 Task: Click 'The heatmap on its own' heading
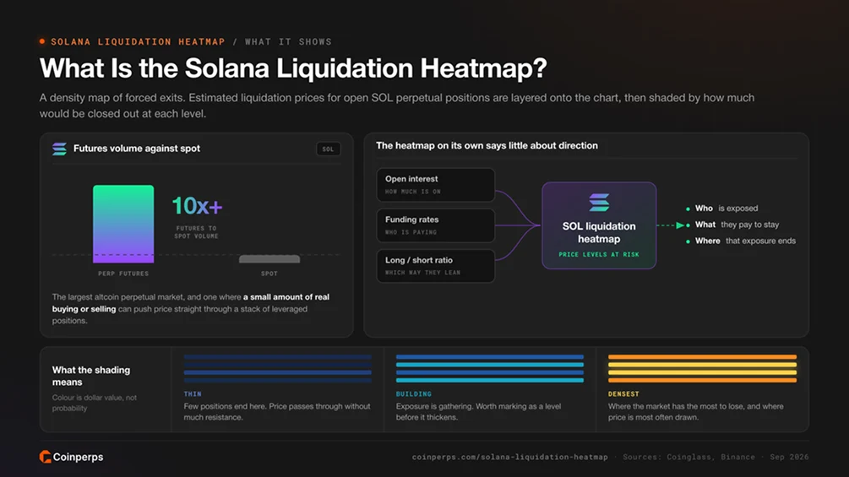pos(487,145)
